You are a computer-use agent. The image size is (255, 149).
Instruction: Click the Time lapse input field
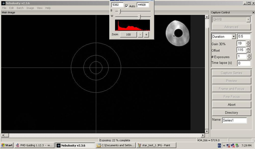pyautogui.click(x=244, y=63)
